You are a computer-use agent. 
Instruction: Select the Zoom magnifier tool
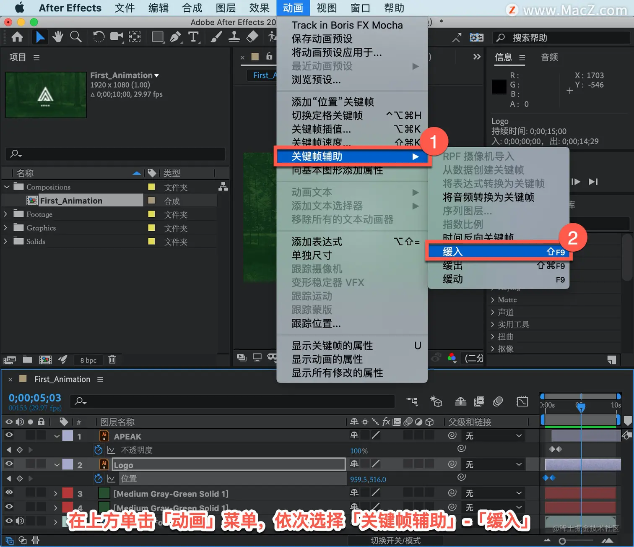click(76, 37)
